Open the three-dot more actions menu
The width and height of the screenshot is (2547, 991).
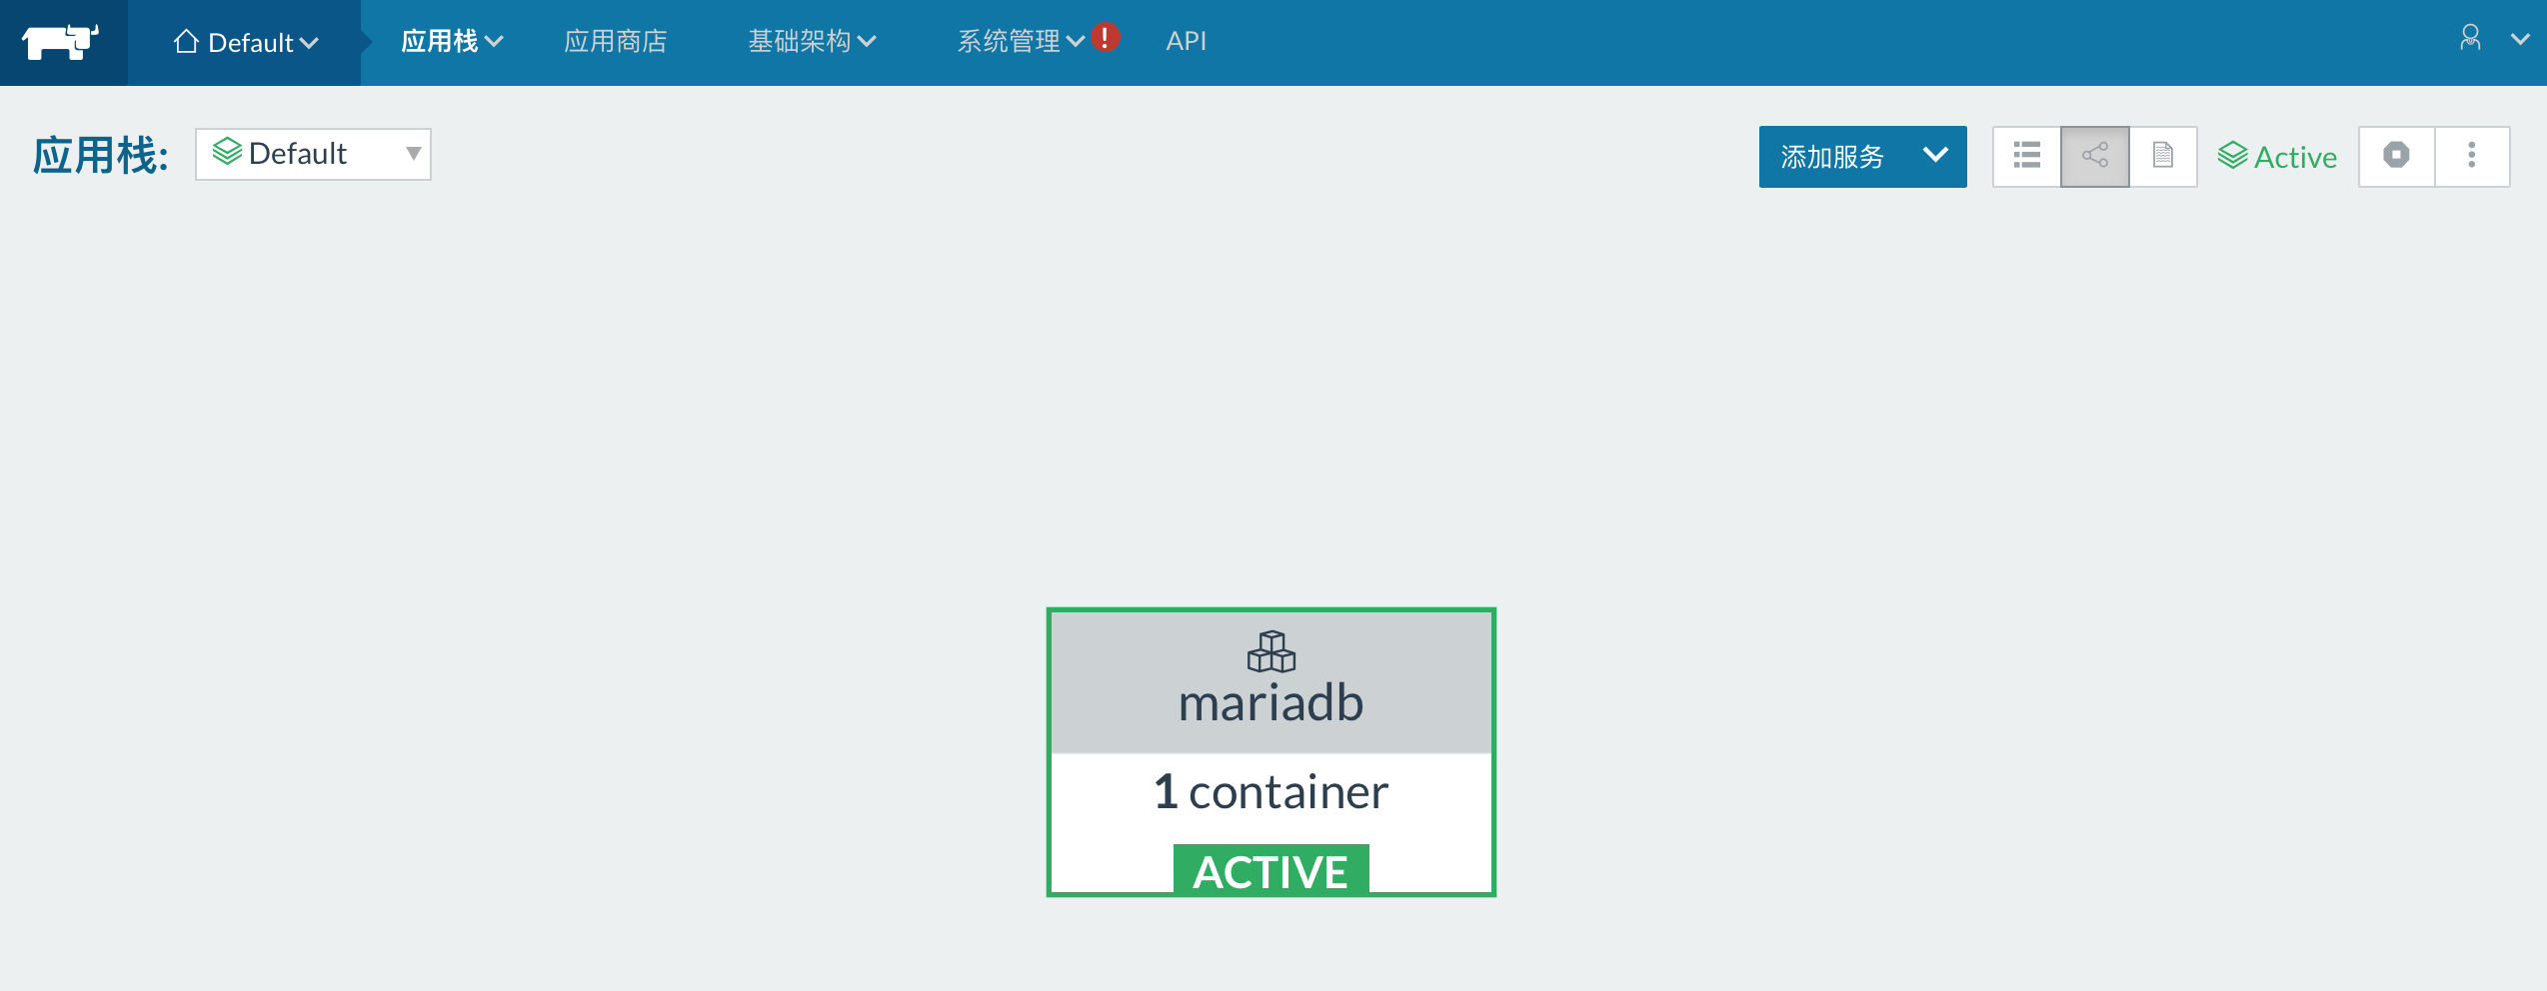pos(2471,156)
